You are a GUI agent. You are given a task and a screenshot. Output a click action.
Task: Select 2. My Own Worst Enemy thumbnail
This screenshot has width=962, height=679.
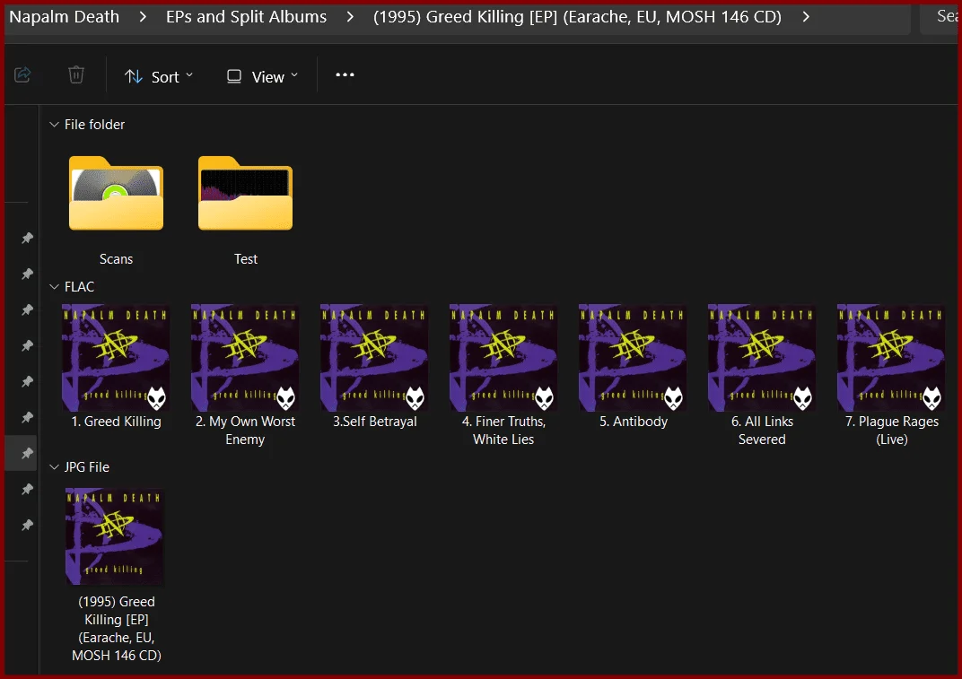[x=245, y=358]
